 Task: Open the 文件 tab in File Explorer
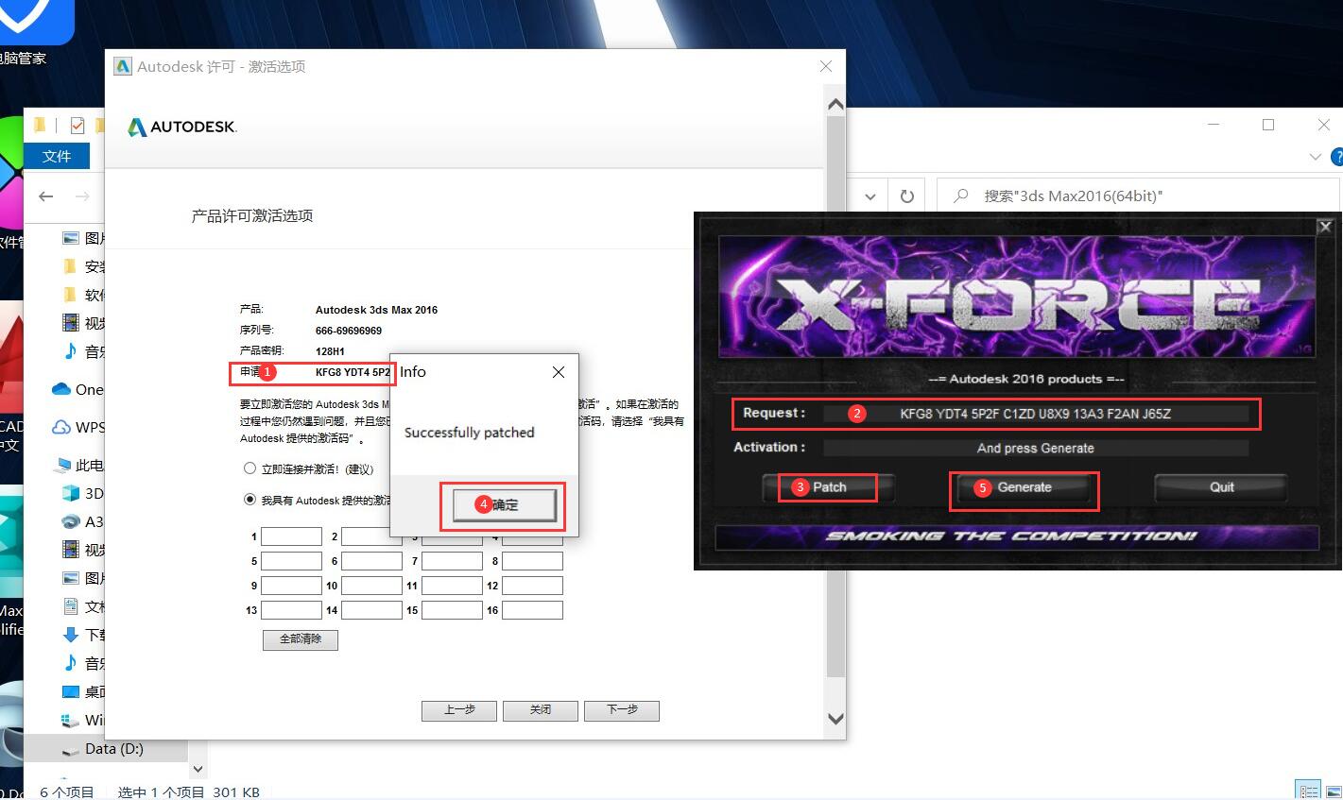coord(57,156)
